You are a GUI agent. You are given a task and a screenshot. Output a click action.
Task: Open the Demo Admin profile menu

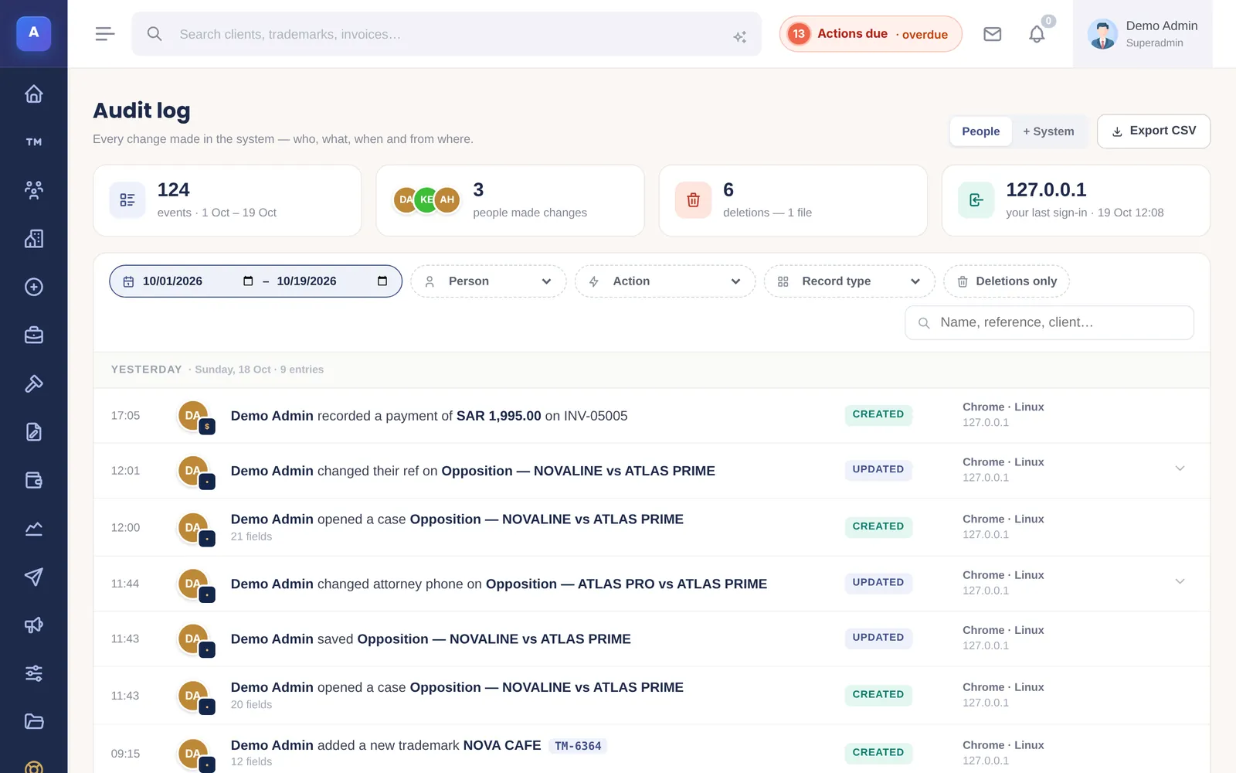click(x=1143, y=34)
